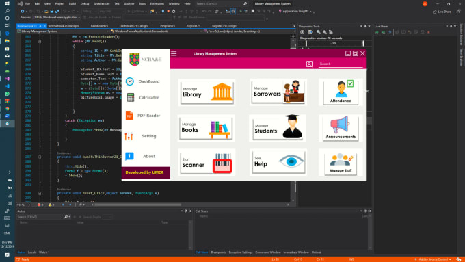Open the Library Management System project dropdown
Viewport: 465px width, 262px height.
(x=63, y=31)
